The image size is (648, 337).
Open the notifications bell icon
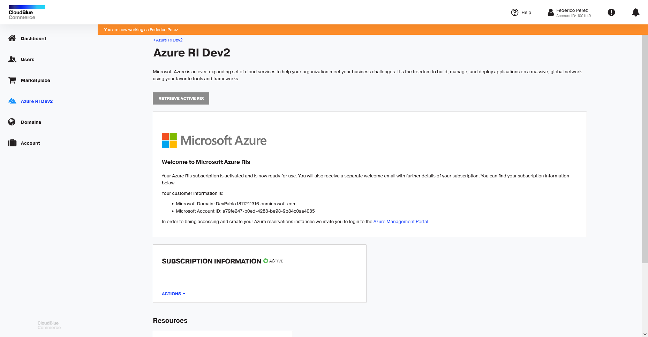[635, 13]
